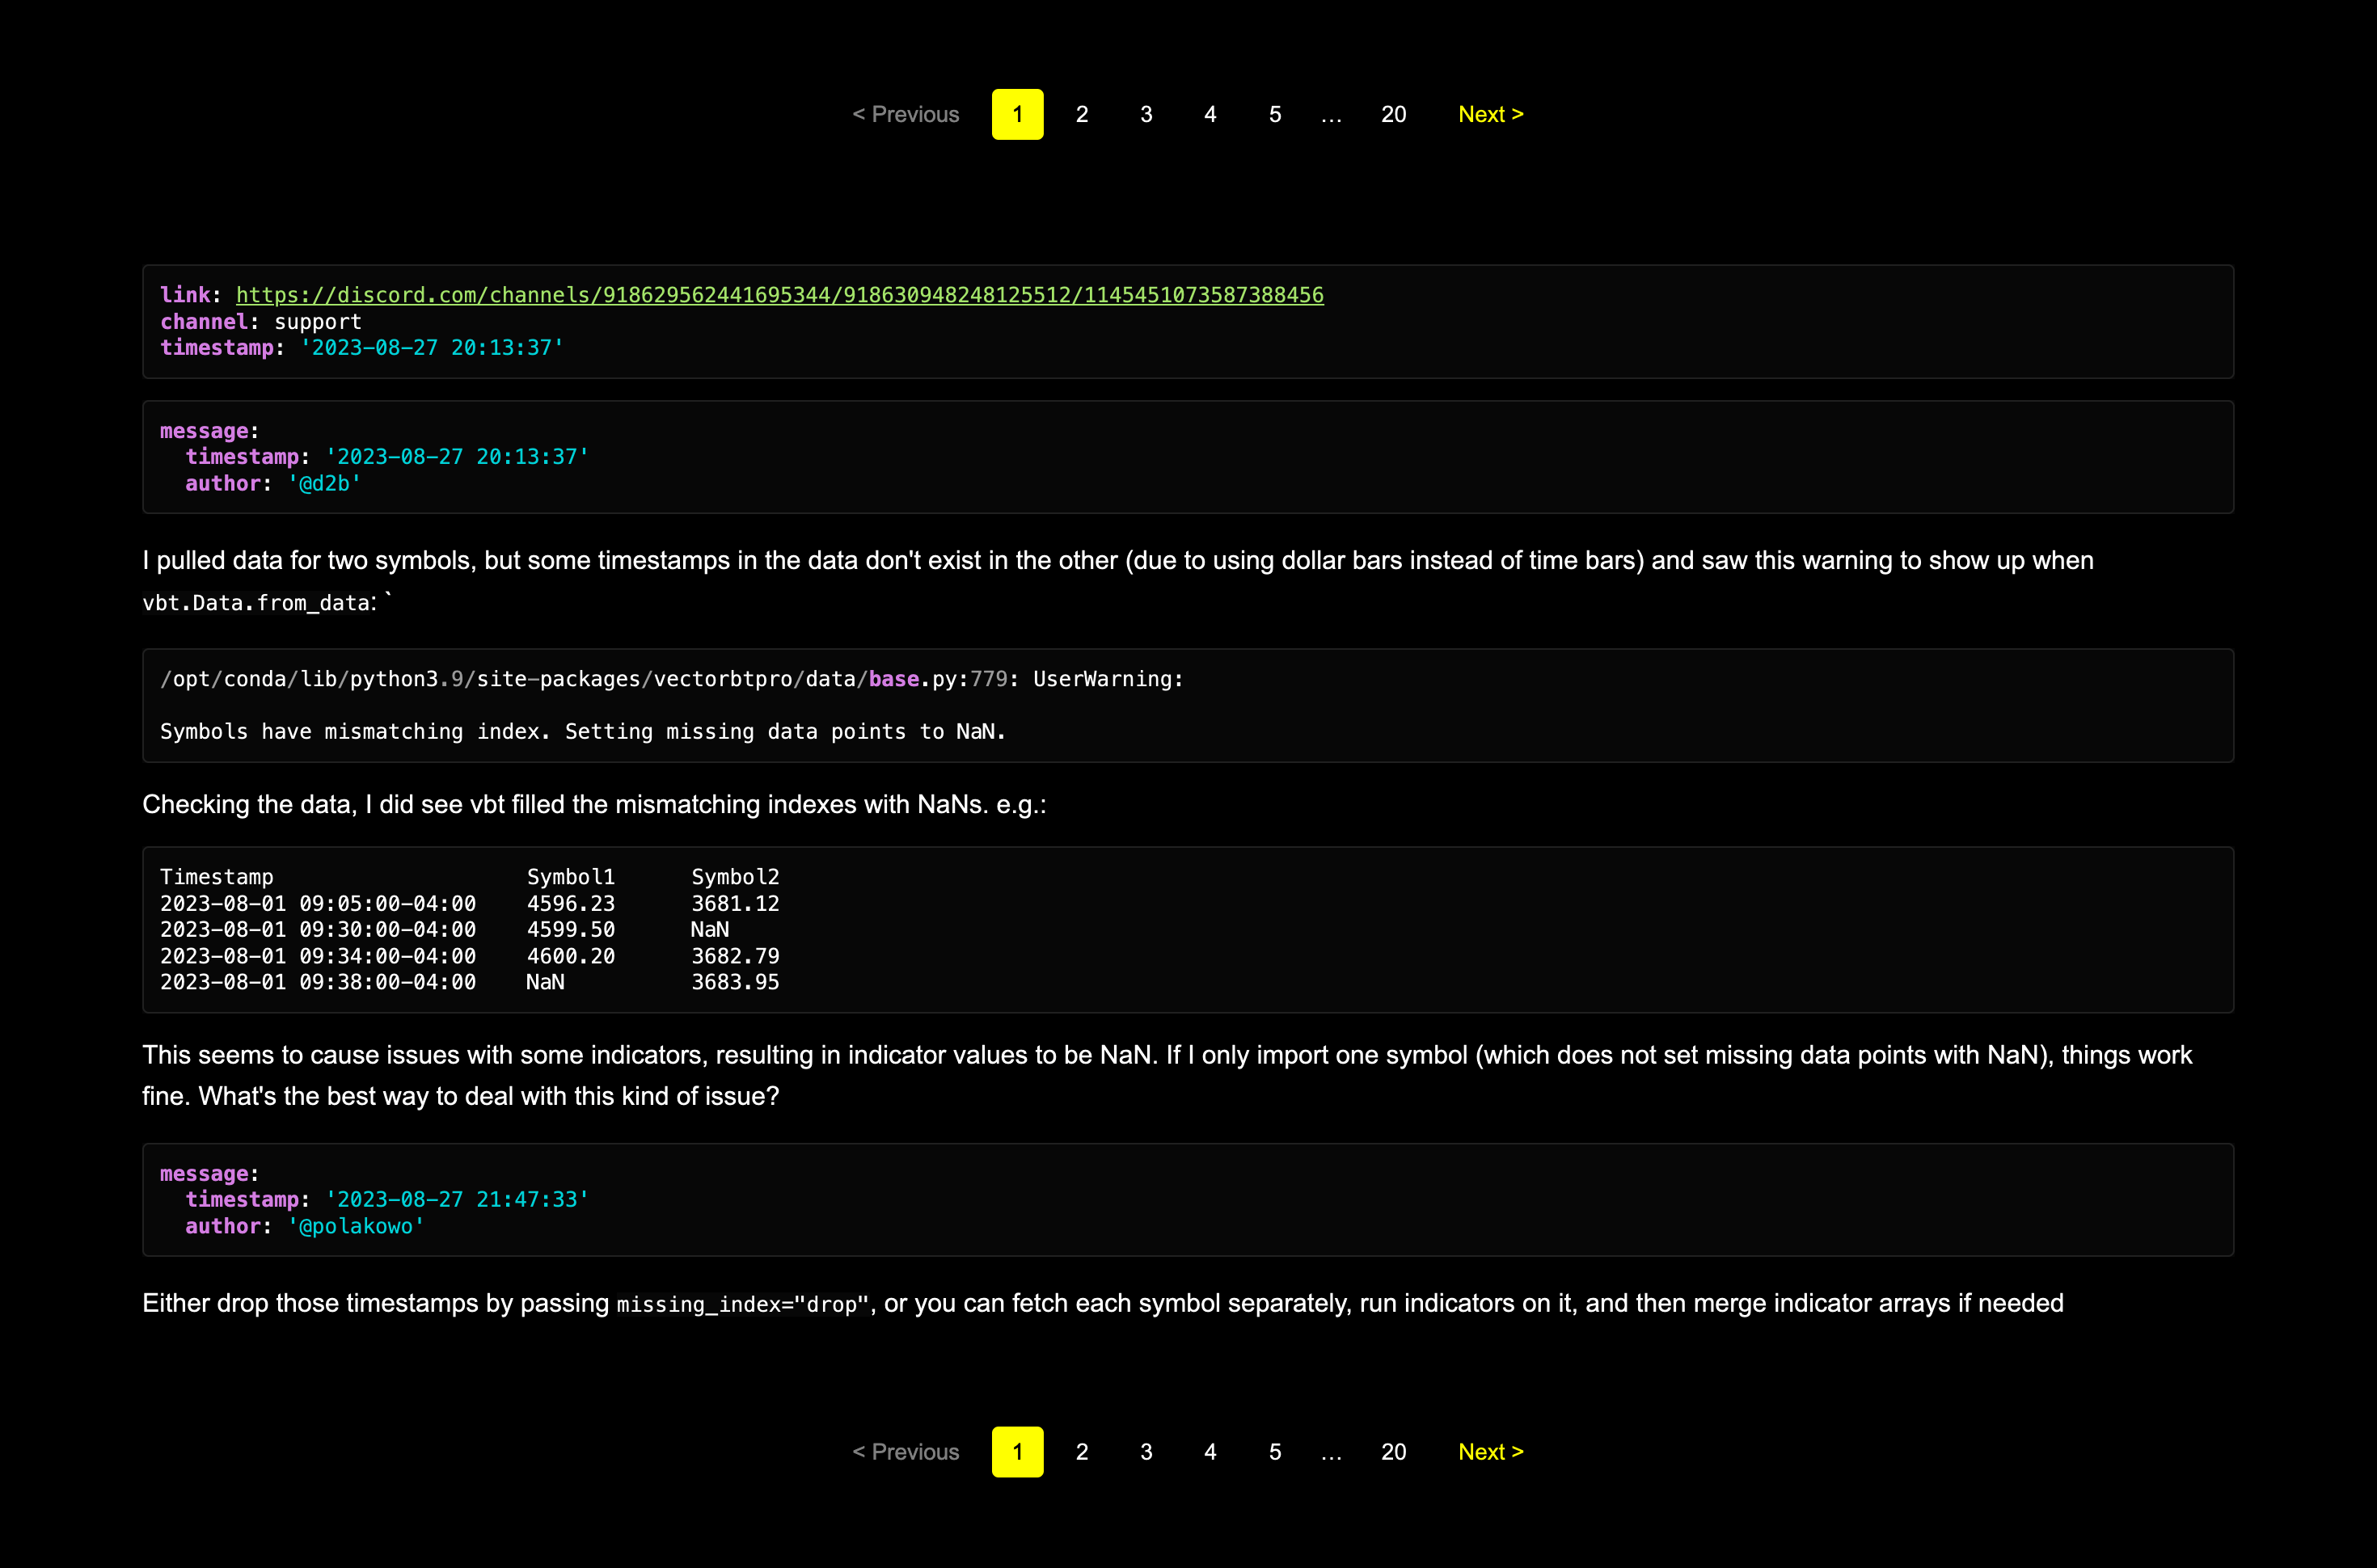Go to page 5 in top pagination
The image size is (2377, 1568).
1274,114
